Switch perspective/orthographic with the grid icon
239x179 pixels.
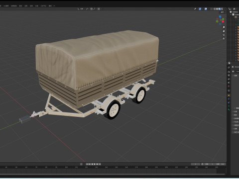224,39
